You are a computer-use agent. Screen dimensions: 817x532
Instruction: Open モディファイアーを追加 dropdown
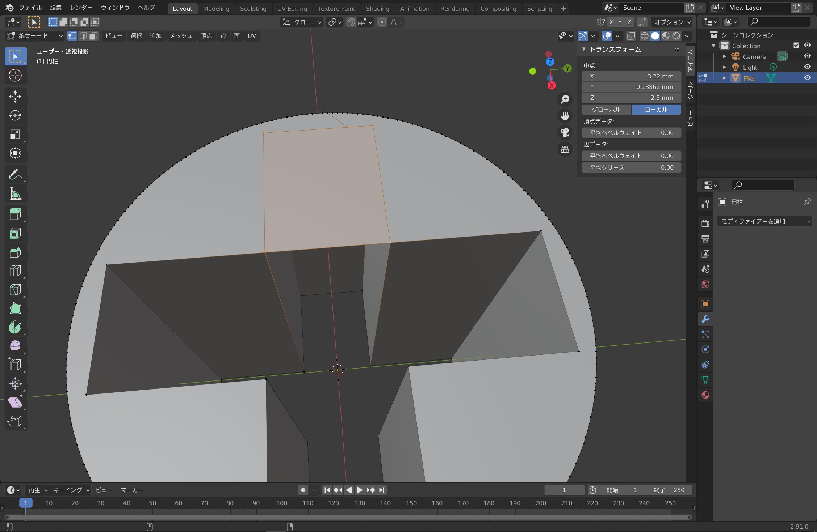[764, 221]
